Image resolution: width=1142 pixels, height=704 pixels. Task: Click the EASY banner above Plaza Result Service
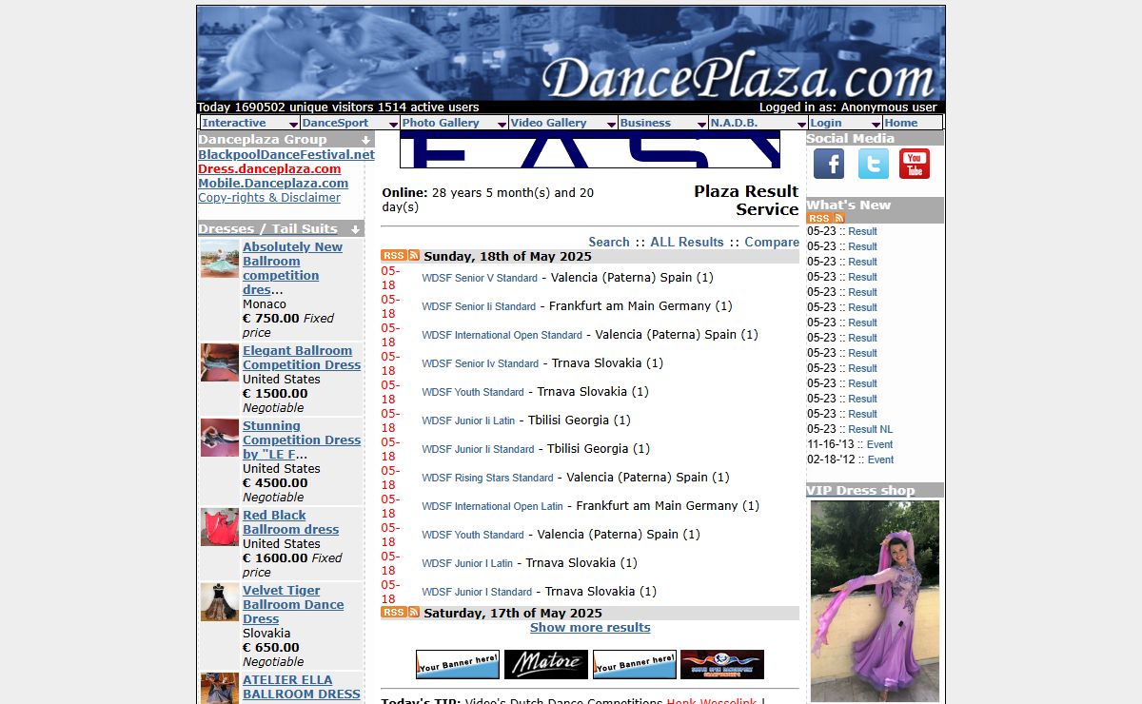point(590,150)
